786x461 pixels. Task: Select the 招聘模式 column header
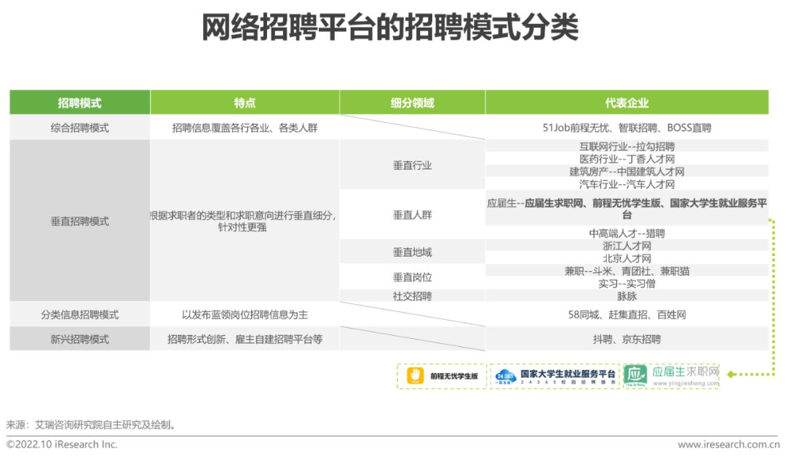point(80,103)
